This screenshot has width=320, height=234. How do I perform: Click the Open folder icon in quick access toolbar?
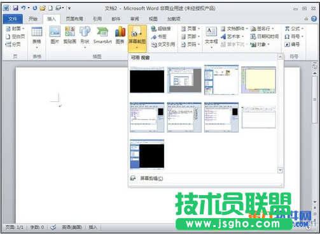pos(43,8)
